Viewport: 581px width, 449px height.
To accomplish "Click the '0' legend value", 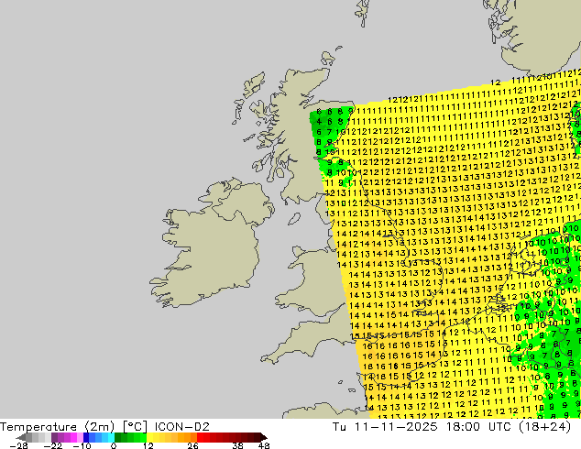I will tap(114, 445).
